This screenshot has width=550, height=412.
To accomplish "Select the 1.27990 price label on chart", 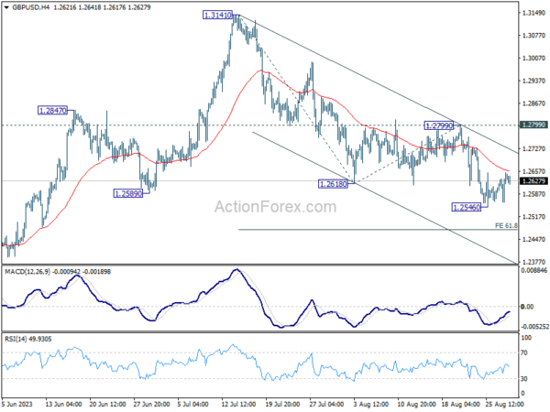I will tap(439, 125).
